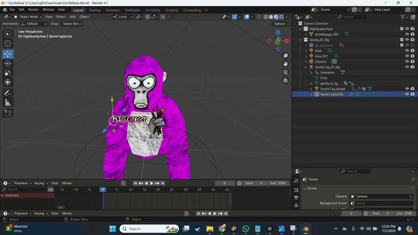Screen dimensions: 418x235
Task: Open the Tool properties tab icon
Action: 296,181
